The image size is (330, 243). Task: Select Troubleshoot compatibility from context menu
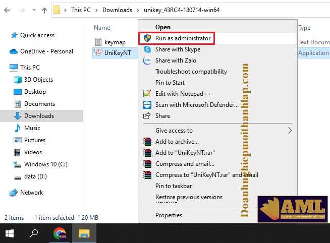click(191, 72)
